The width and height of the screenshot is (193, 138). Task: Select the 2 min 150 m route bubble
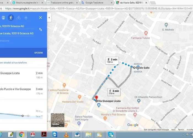point(112,60)
